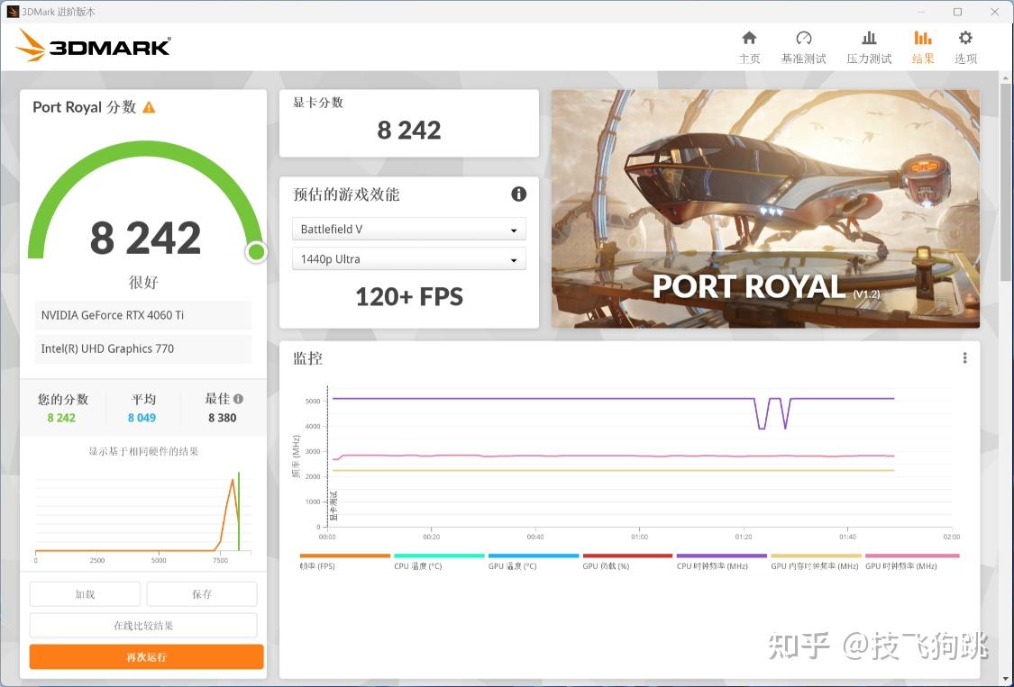Click the 显卡分数 graphics score heading

click(318, 103)
